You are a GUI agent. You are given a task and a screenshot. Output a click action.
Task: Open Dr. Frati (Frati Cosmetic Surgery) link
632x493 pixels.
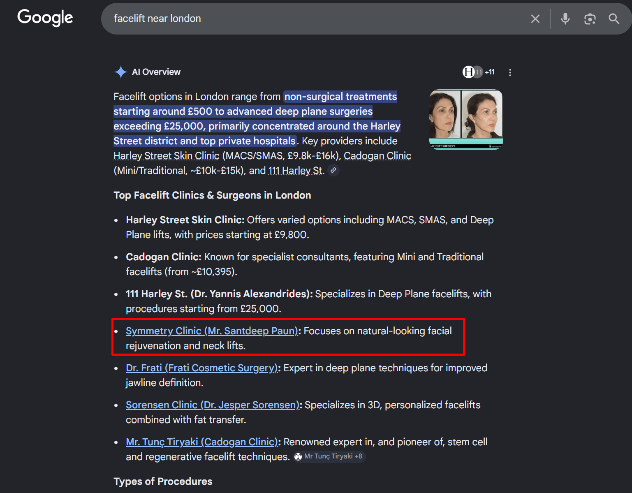[x=201, y=368]
